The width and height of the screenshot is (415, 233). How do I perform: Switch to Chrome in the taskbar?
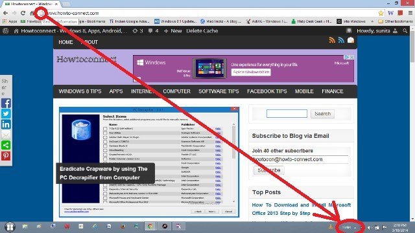coord(150,227)
